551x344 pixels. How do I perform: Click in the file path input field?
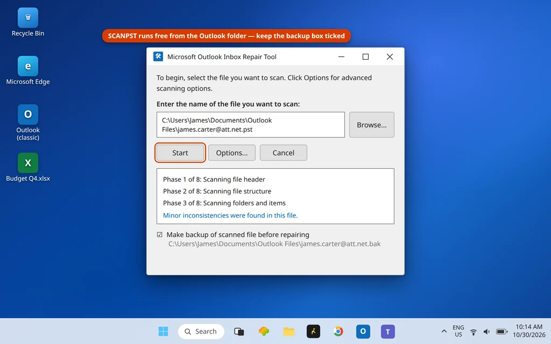click(x=251, y=125)
